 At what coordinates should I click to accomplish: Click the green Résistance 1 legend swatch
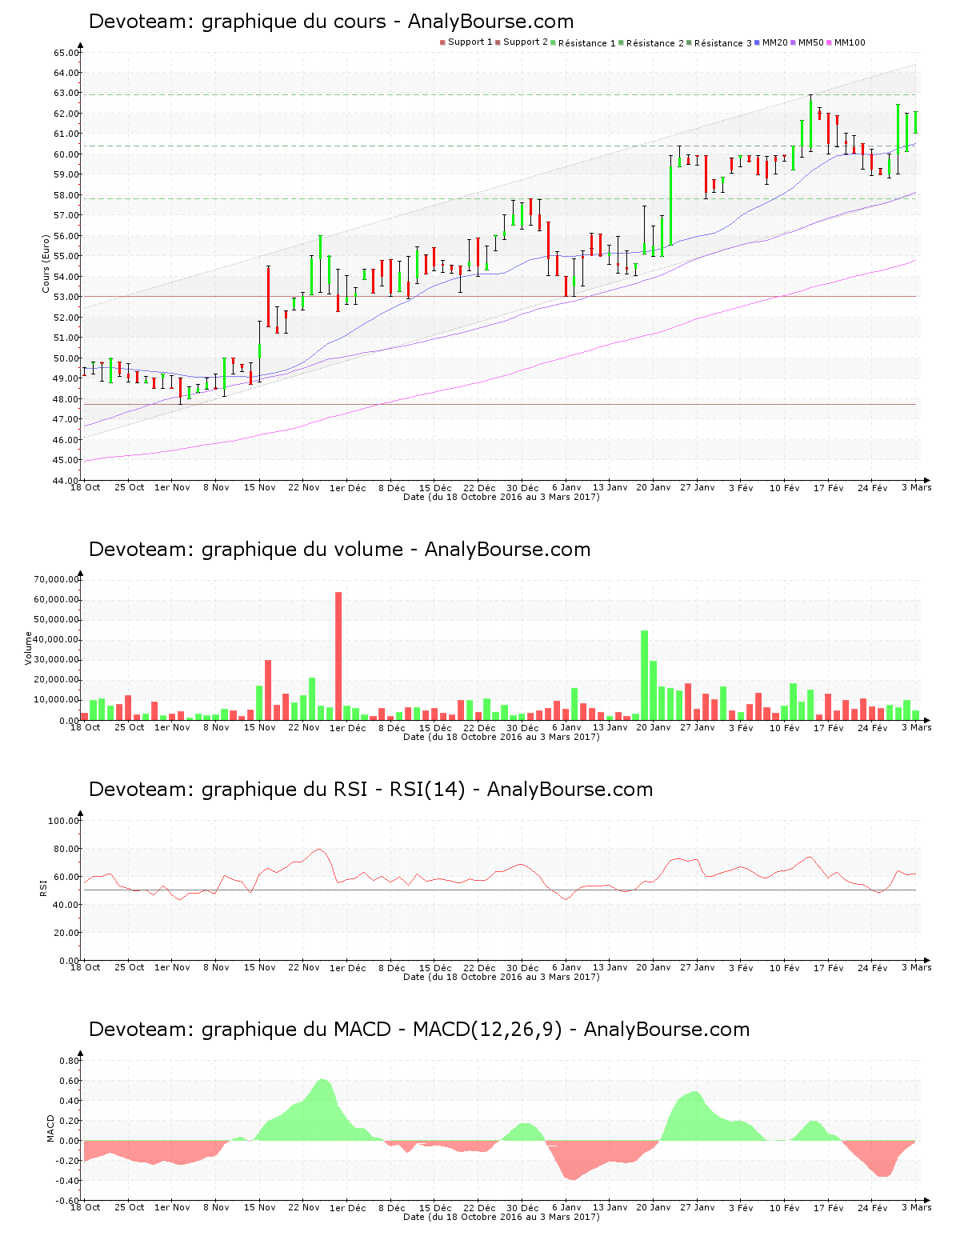coord(553,42)
